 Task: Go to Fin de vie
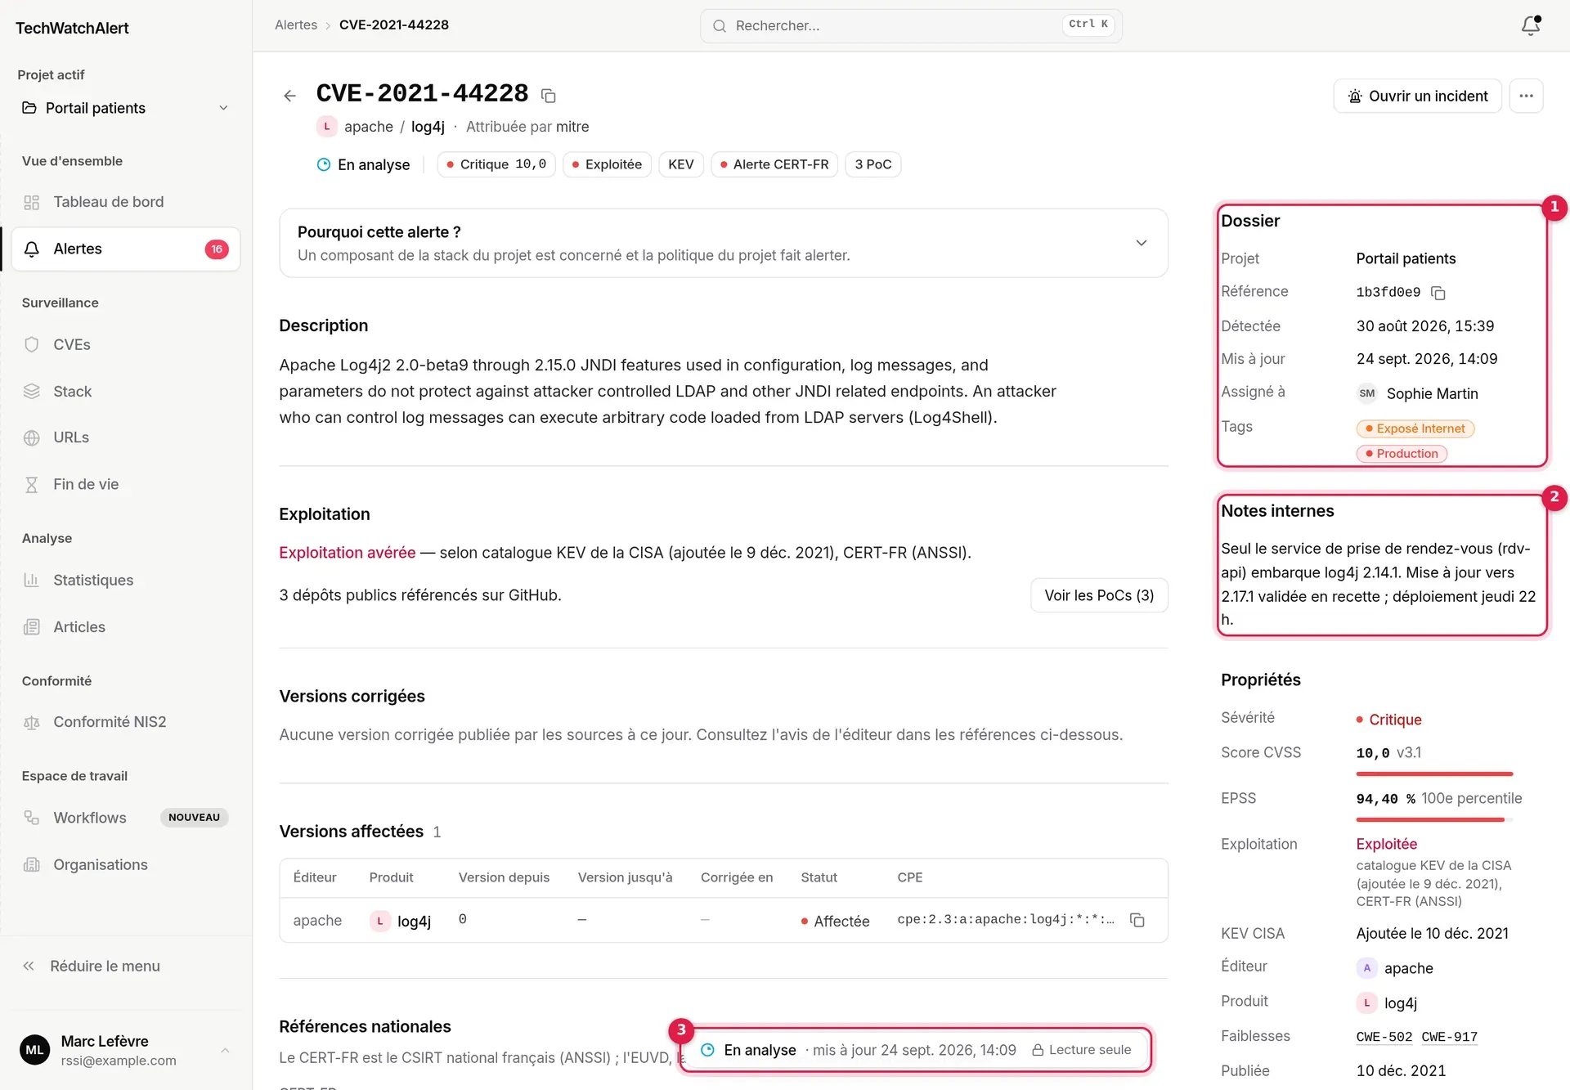pyautogui.click(x=125, y=484)
